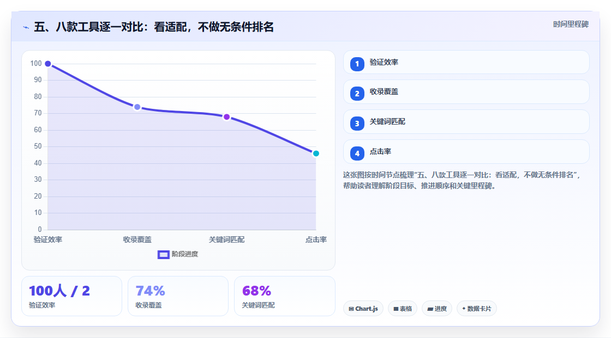This screenshot has height=338, width=611.
Task: Click the x-axis label 关键词匹配
Action: [x=227, y=239]
